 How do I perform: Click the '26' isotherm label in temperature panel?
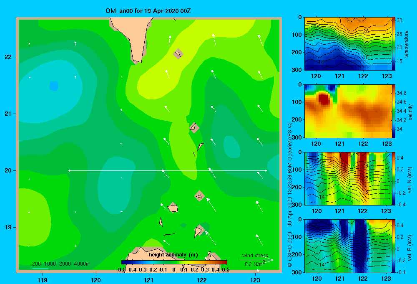(366, 31)
